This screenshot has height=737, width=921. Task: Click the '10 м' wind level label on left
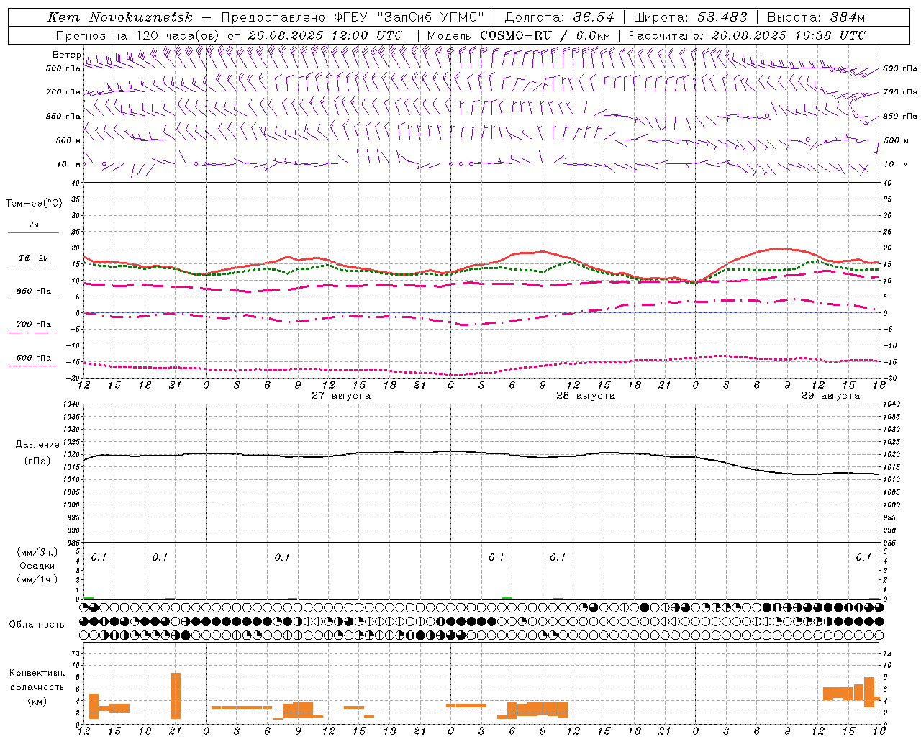[68, 164]
